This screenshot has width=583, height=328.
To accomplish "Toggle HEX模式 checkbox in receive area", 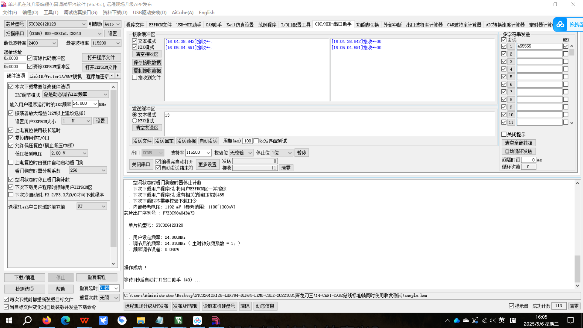I will (135, 47).
